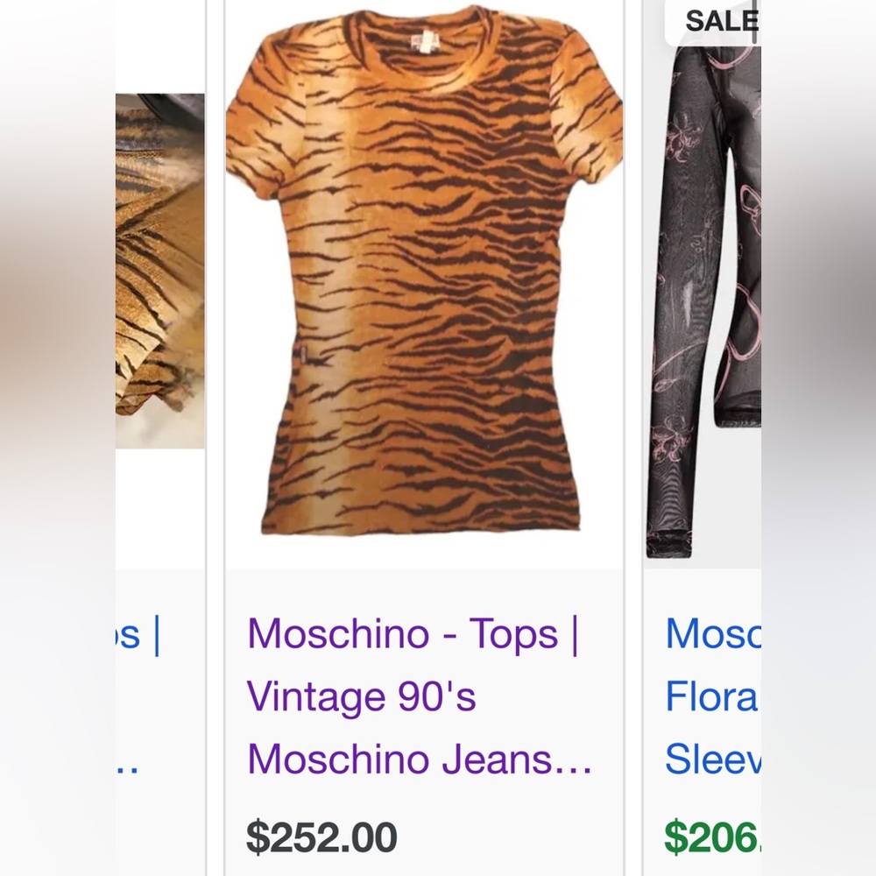This screenshot has width=876, height=876.
Task: Open the truncated 'Mosc...' title on right card
Action: [x=710, y=635]
